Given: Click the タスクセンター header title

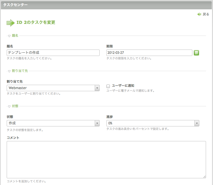Looking at the screenshot, I should [15, 5].
